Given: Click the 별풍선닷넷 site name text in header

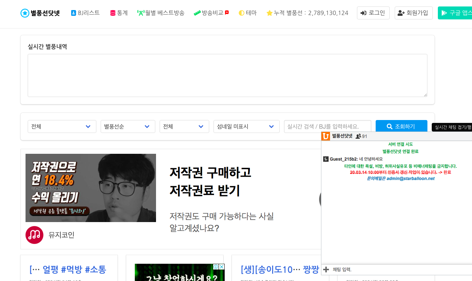Looking at the screenshot, I should (45, 13).
